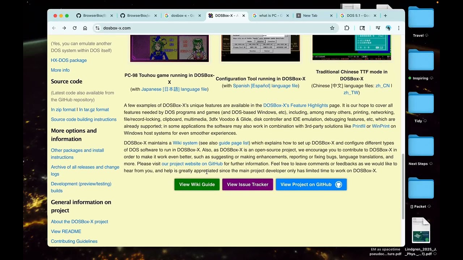Switch to the second BrowserBox GitHub tab

tap(139, 16)
